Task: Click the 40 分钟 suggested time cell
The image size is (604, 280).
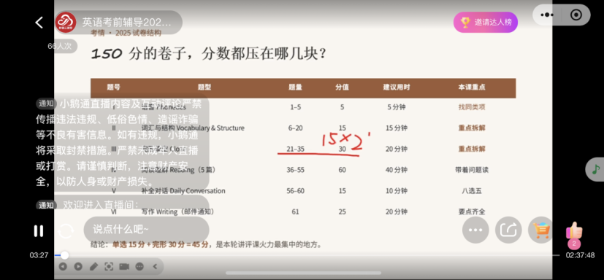Action: (397, 170)
